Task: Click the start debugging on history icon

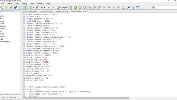Action: point(71,8)
